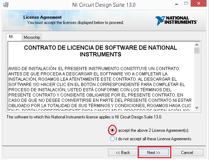Viewport: 209px width, 160px height.
Task: Click 'CONTRATO DE LICENCIA DE SOFTWARE' title
Action: tap(101, 51)
